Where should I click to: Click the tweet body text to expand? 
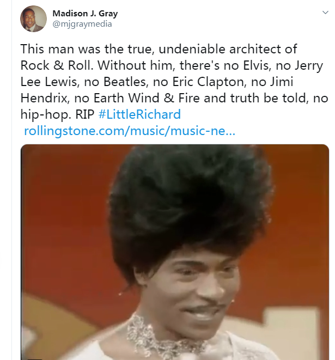pyautogui.click(x=174, y=82)
